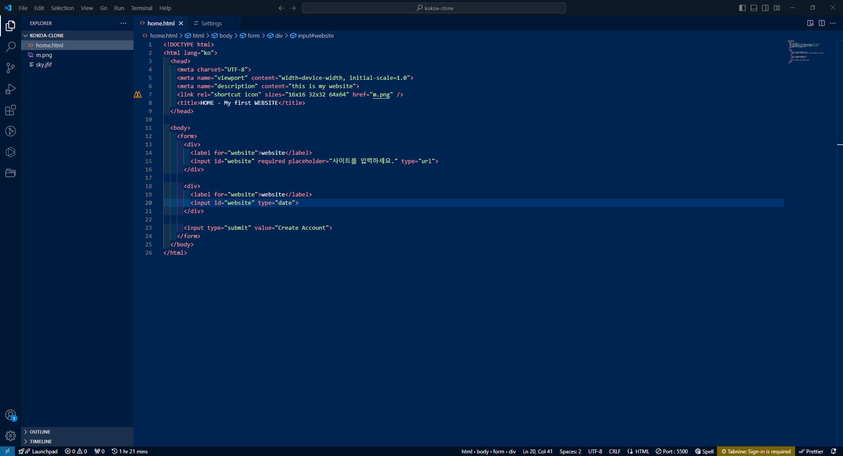Change the HTML language mode
Viewport: 843px width, 456px height.
pyautogui.click(x=638, y=451)
